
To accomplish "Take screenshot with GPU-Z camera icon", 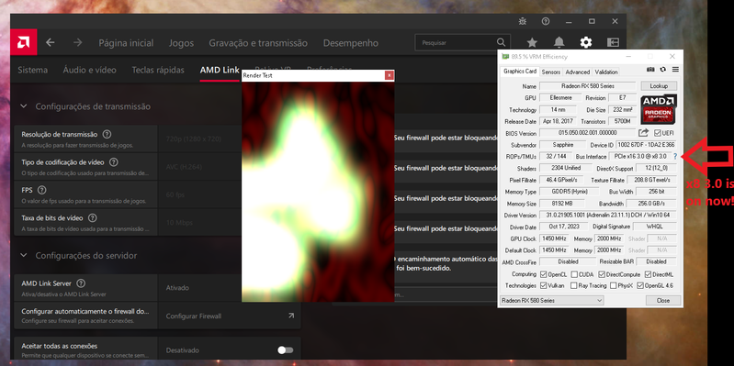I will click(x=650, y=69).
